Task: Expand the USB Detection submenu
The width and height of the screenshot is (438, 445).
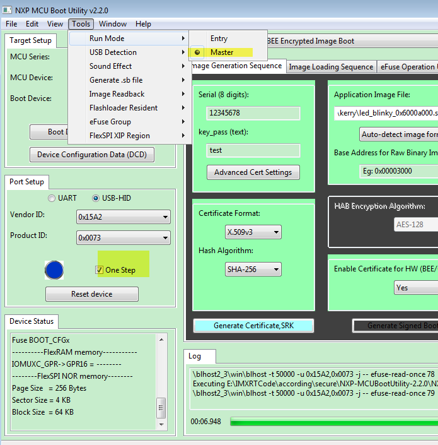Action: (130, 52)
